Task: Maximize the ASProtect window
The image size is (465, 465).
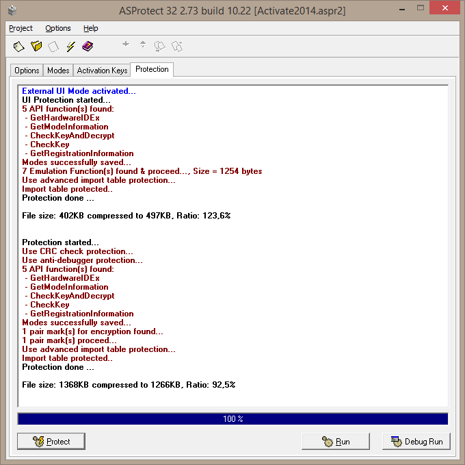Action: [421, 8]
